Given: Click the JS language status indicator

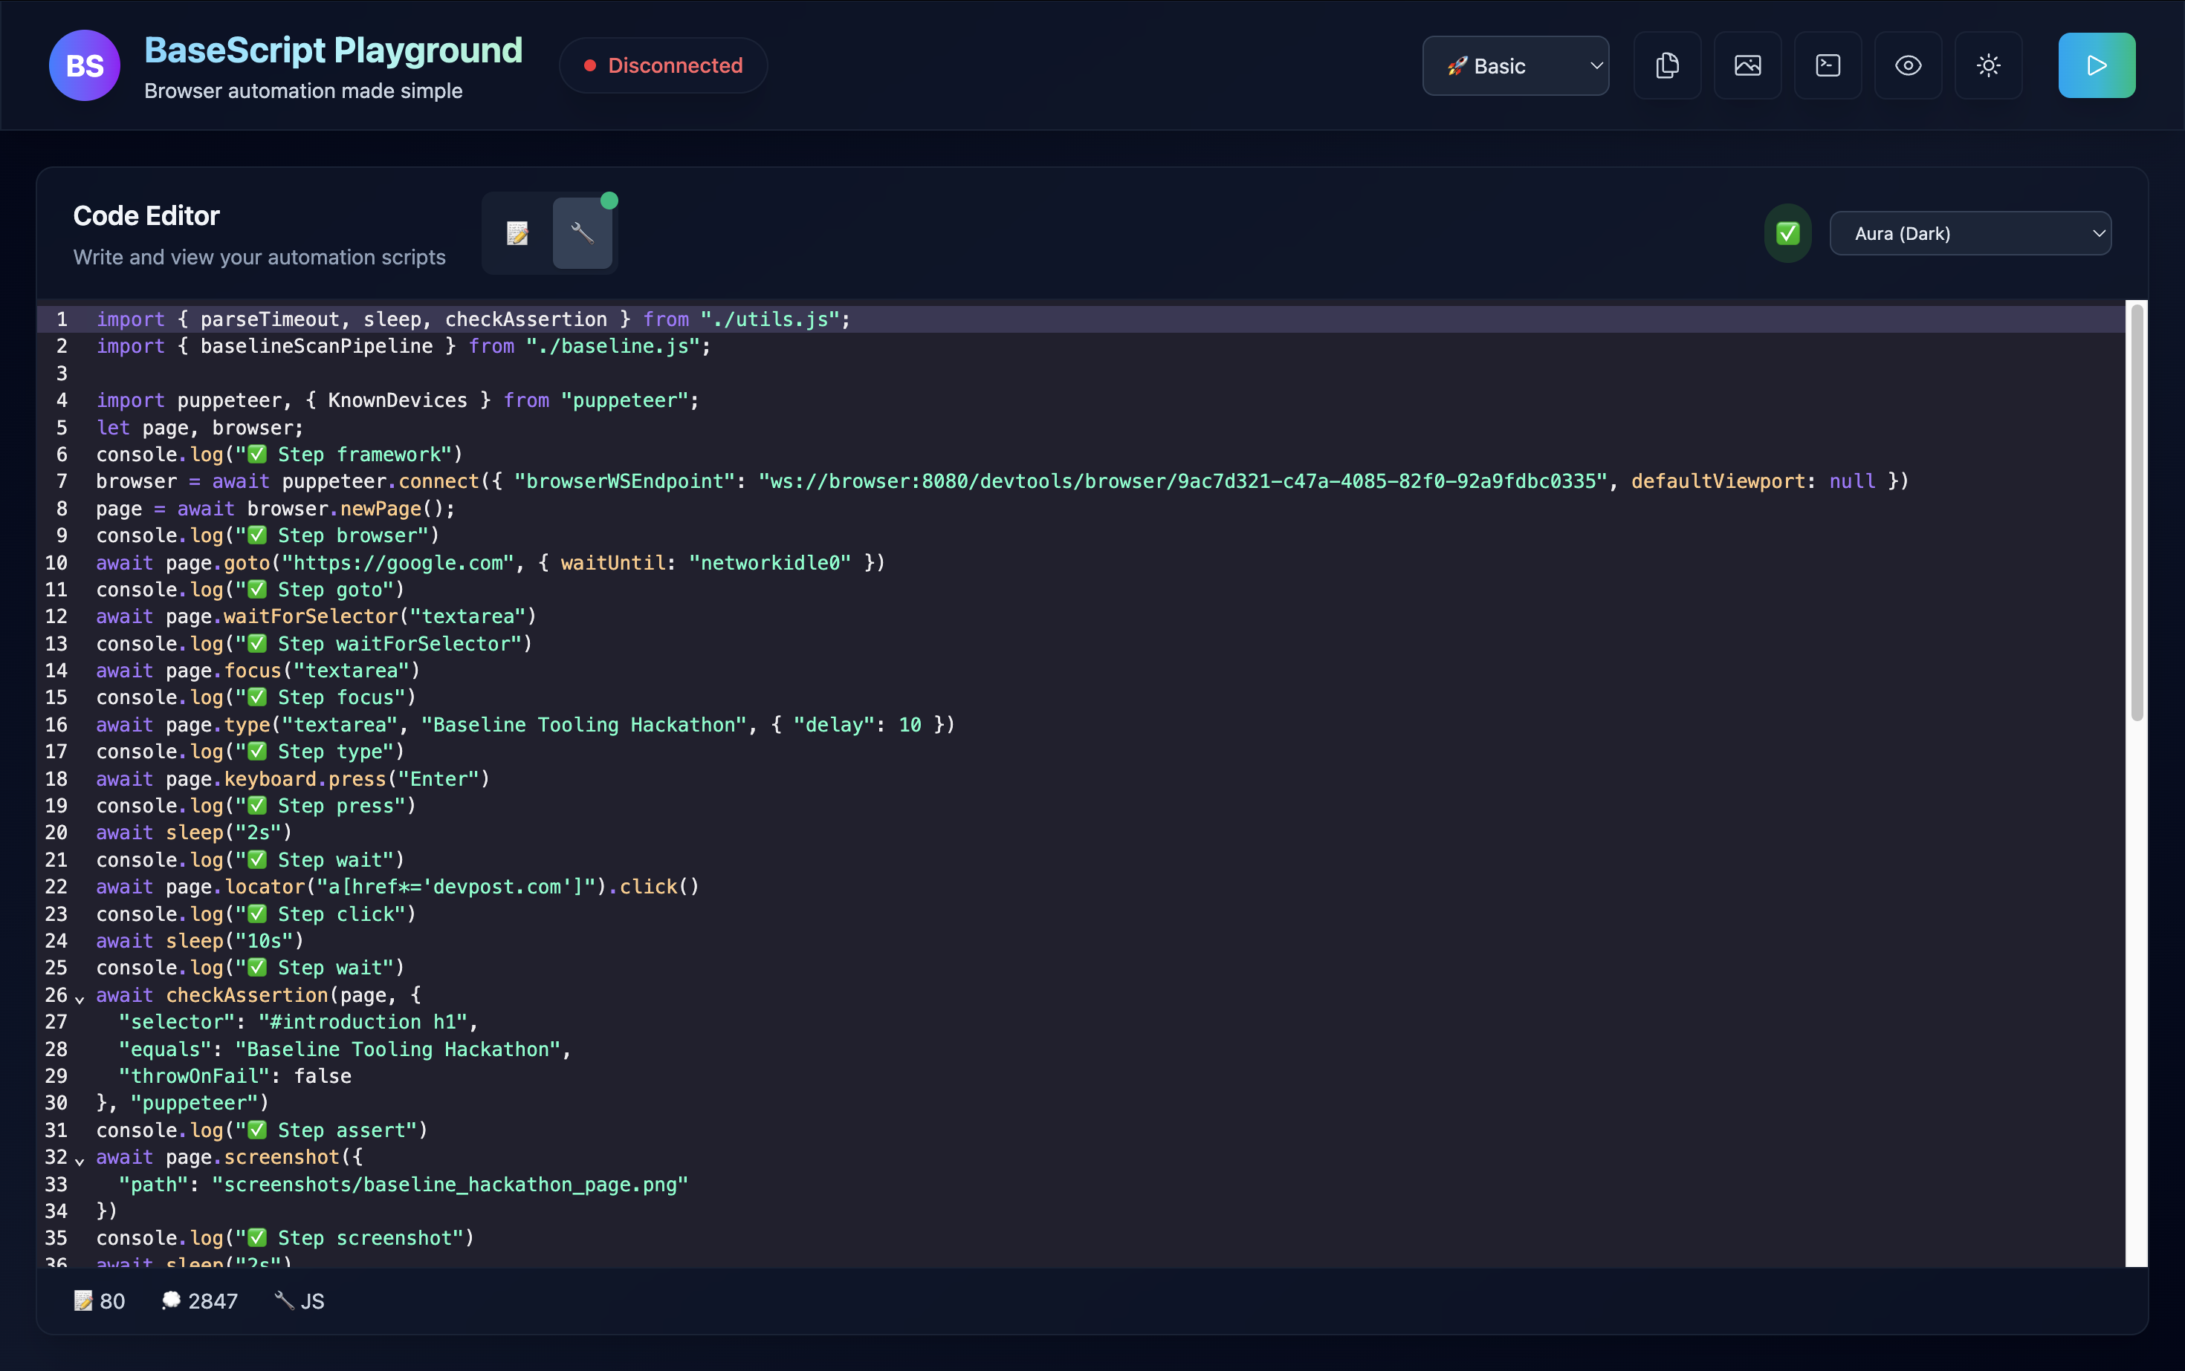Looking at the screenshot, I should pos(300,1301).
